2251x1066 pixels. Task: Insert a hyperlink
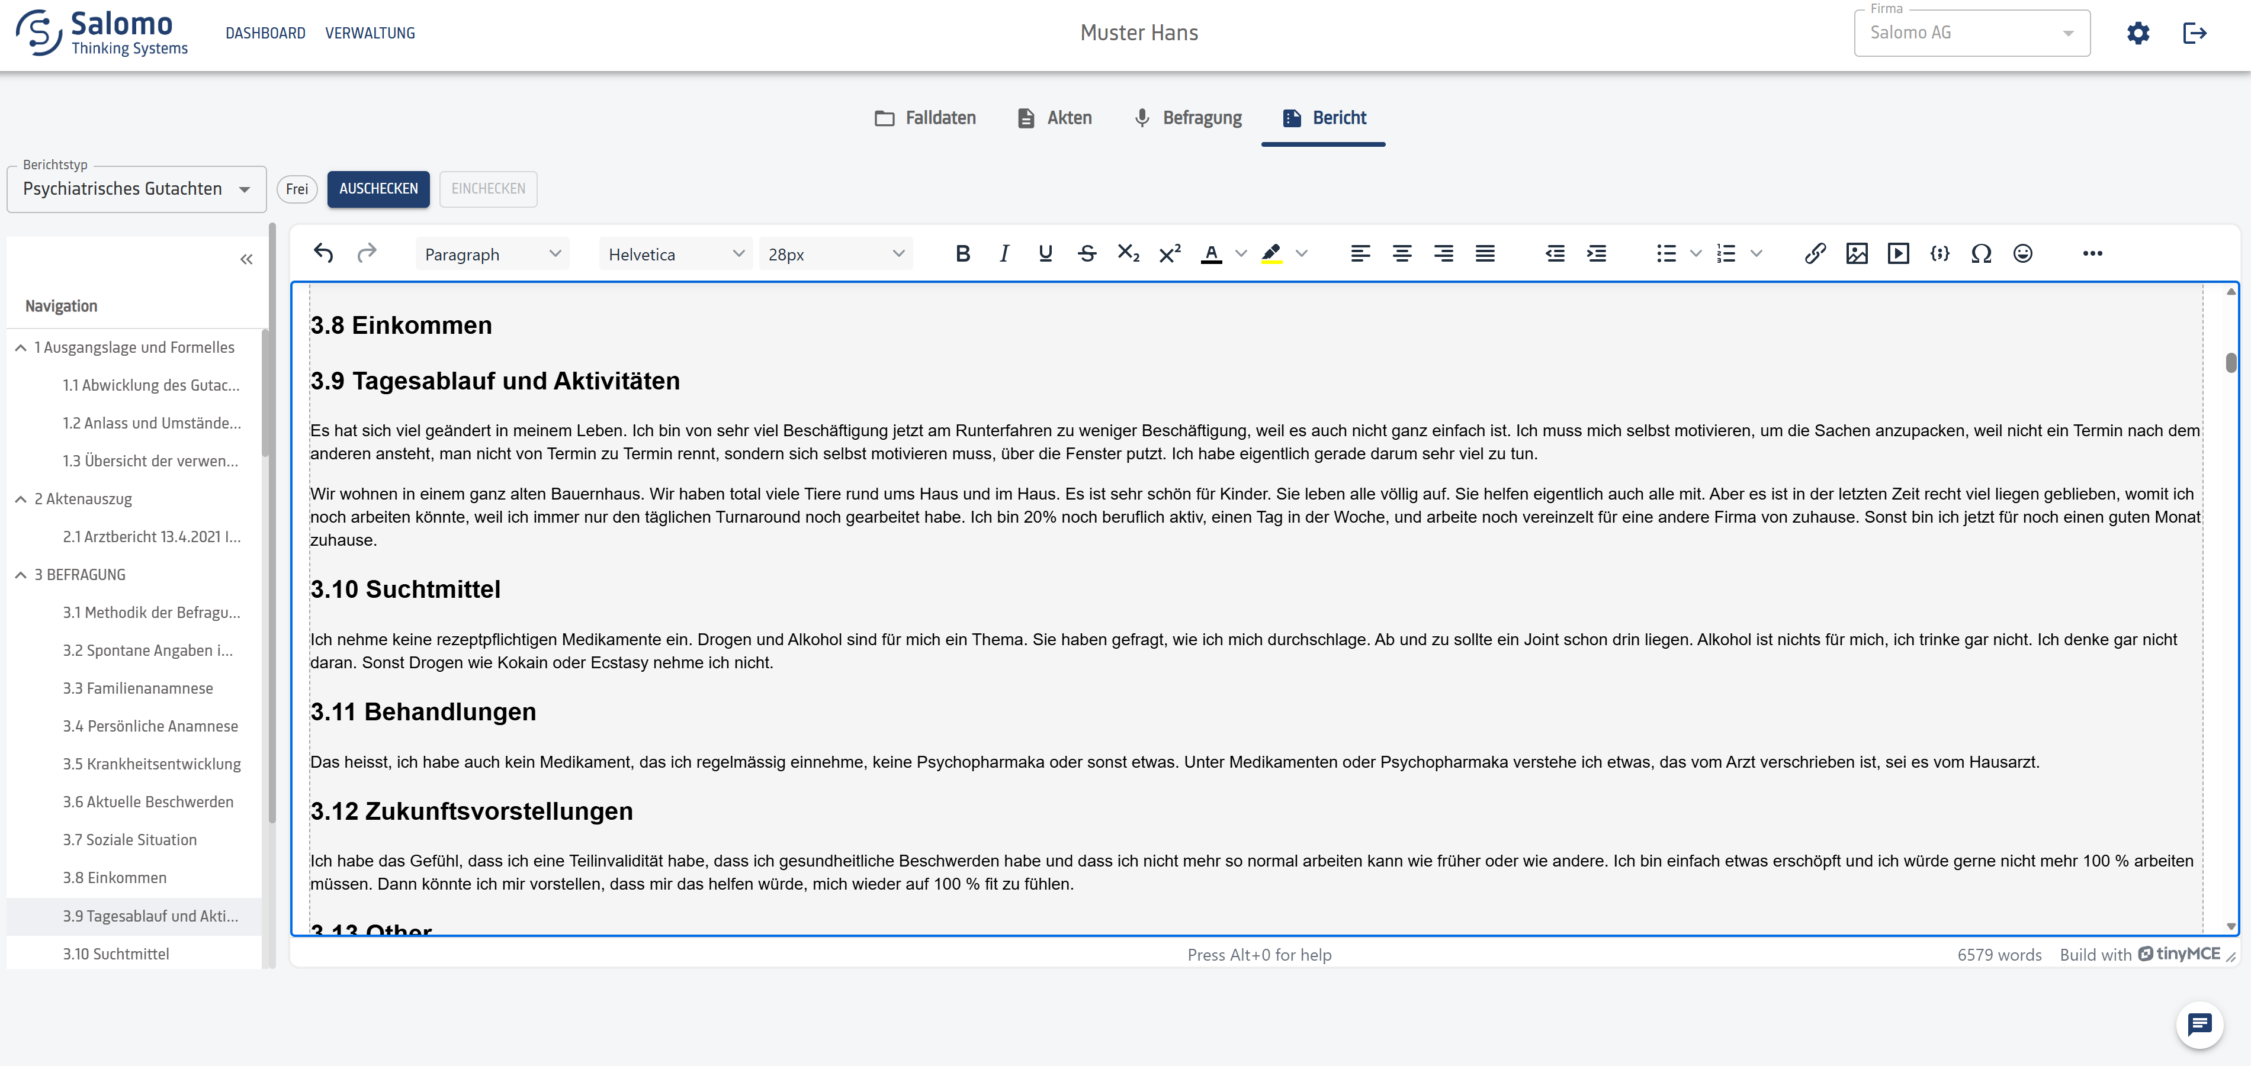click(1815, 253)
